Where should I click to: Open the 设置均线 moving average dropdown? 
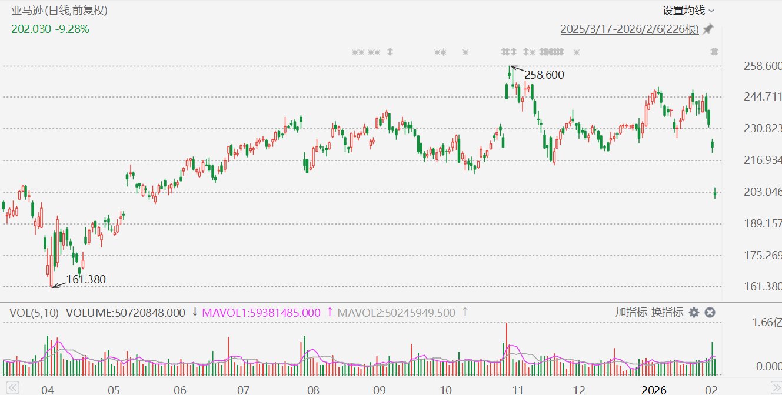[688, 11]
